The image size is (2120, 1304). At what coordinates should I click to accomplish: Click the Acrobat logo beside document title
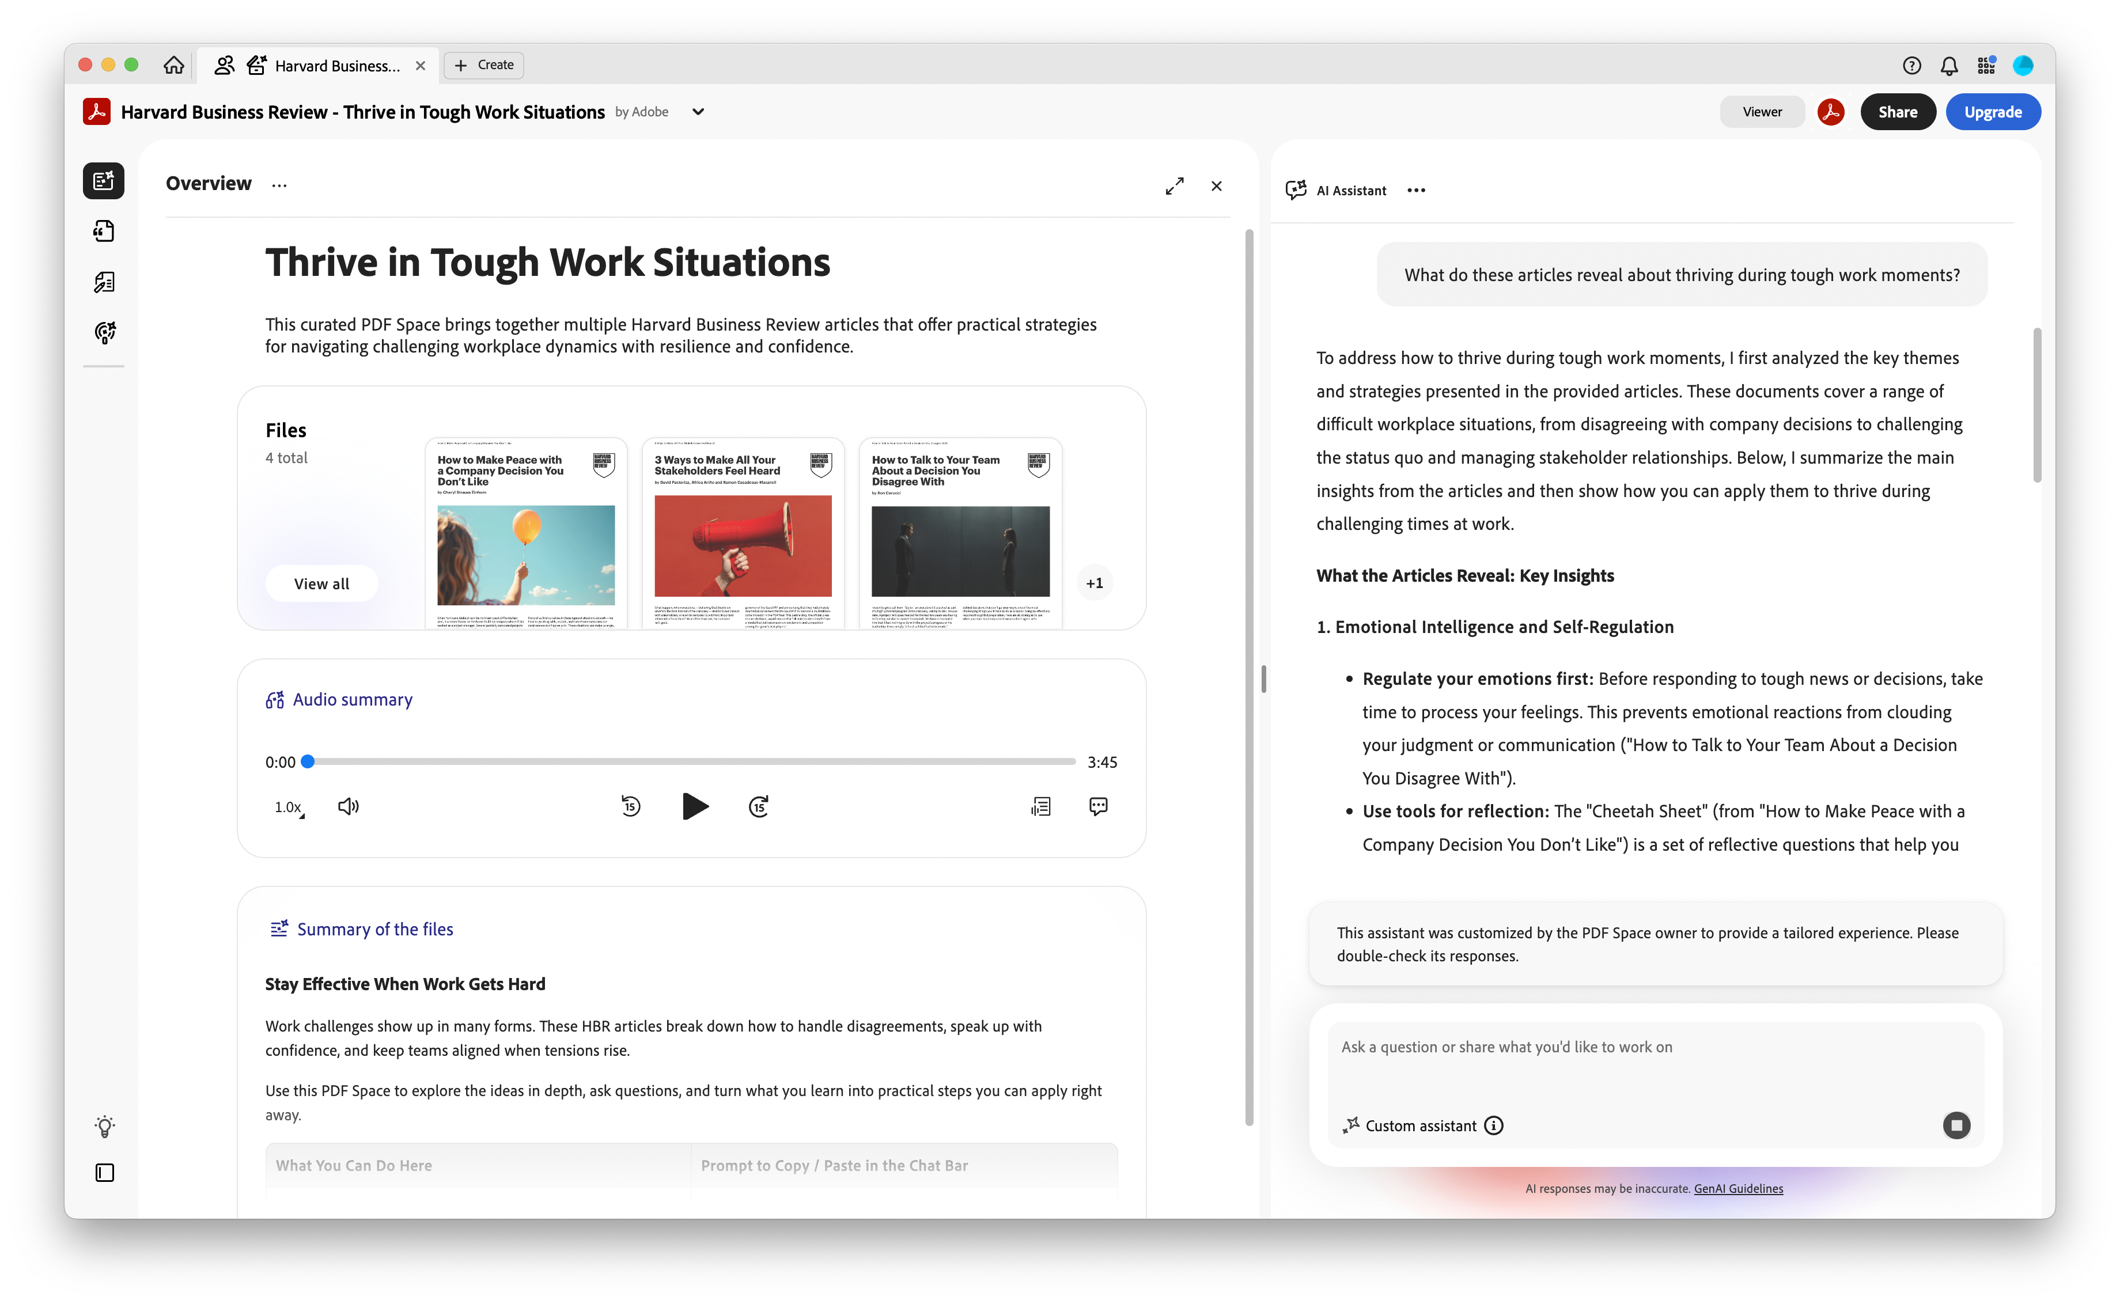coord(97,112)
